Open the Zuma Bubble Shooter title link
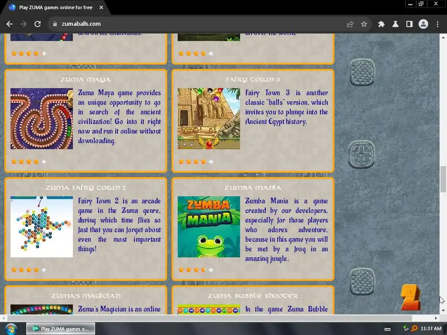 pos(253,296)
